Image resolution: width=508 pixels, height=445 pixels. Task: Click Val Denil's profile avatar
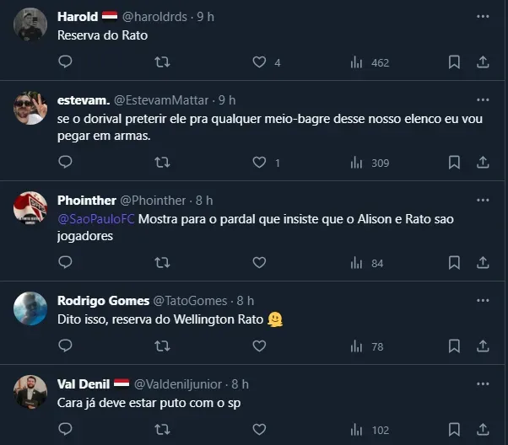coord(30,392)
